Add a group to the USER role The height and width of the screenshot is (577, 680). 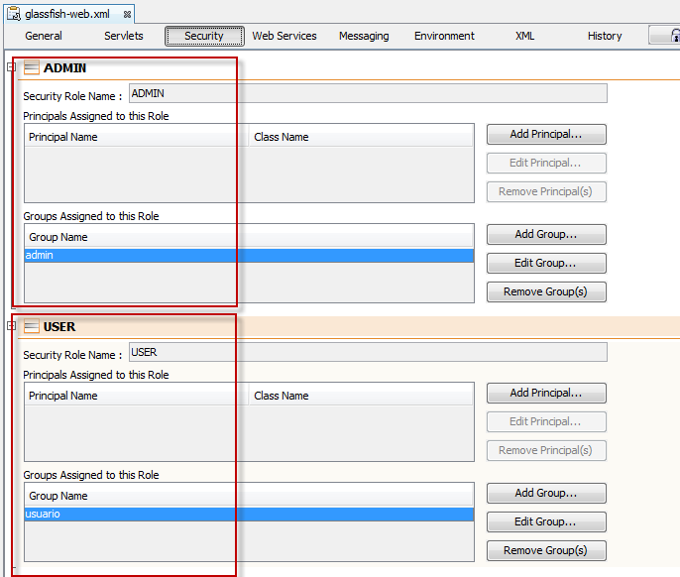coord(546,493)
